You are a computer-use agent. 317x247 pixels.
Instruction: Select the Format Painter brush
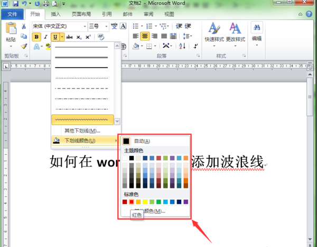[24, 46]
